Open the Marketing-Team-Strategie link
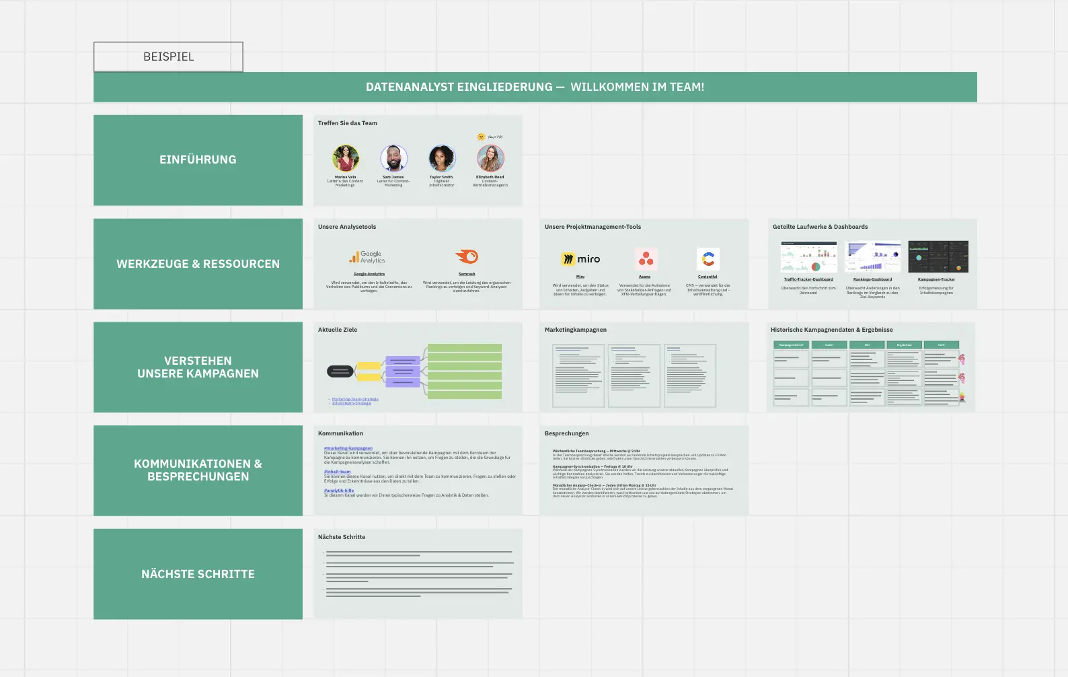This screenshot has width=1068, height=677. [x=355, y=399]
